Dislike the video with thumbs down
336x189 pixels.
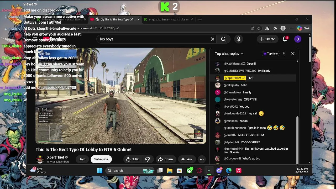tap(148, 159)
